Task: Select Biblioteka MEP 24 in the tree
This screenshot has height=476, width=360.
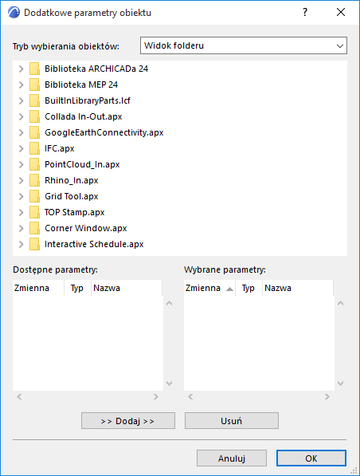Action: point(81,85)
